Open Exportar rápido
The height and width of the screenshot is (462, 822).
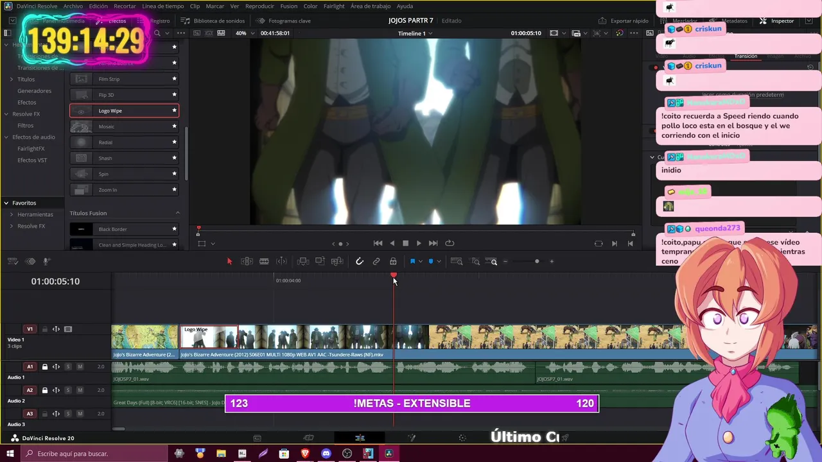tap(624, 21)
